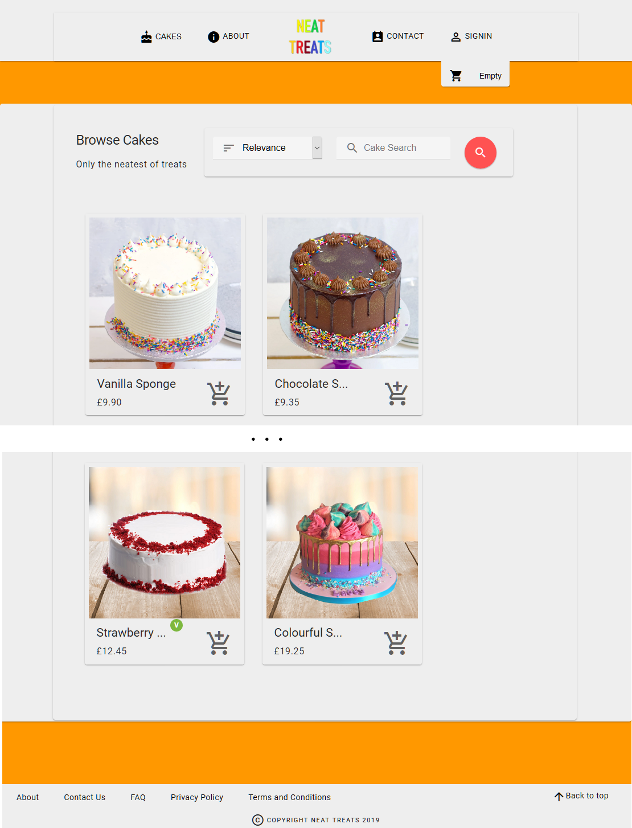
Task: Open the About menu item
Action: coord(228,36)
